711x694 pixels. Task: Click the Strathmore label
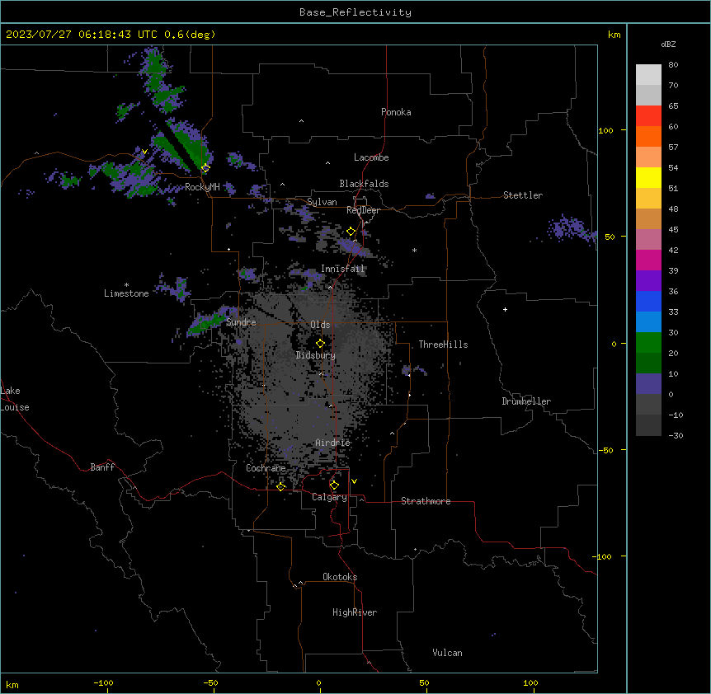426,501
